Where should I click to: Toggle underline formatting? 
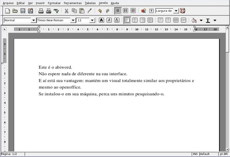pos(117,20)
